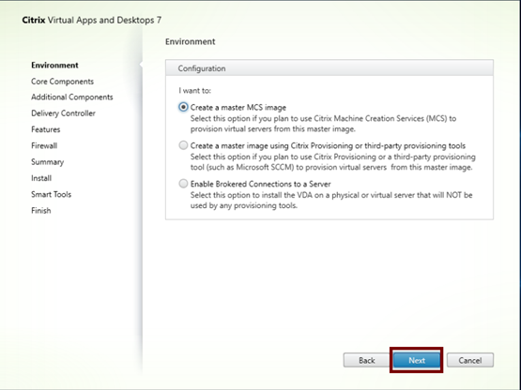Jump to the Finish step
Image resolution: width=521 pixels, height=390 pixels.
pyautogui.click(x=41, y=210)
